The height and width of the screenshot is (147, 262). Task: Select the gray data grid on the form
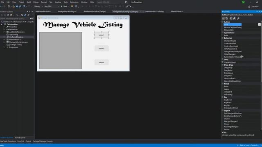pyautogui.click(x=61, y=50)
